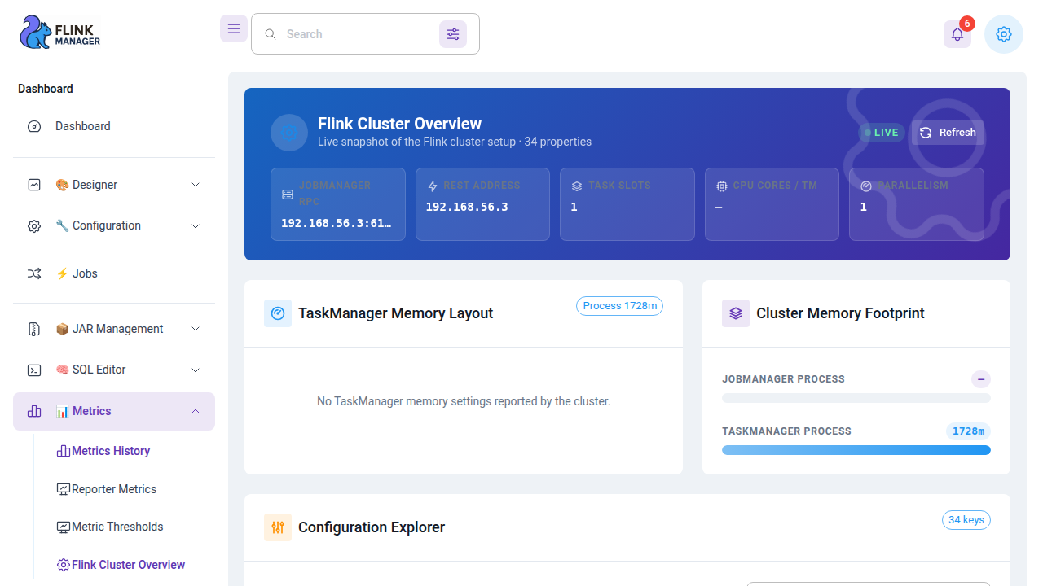Open Metric Thresholds submenu item

click(124, 527)
